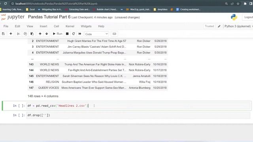Open the Help menu
The width and height of the screenshot is (253, 142).
click(x=101, y=26)
